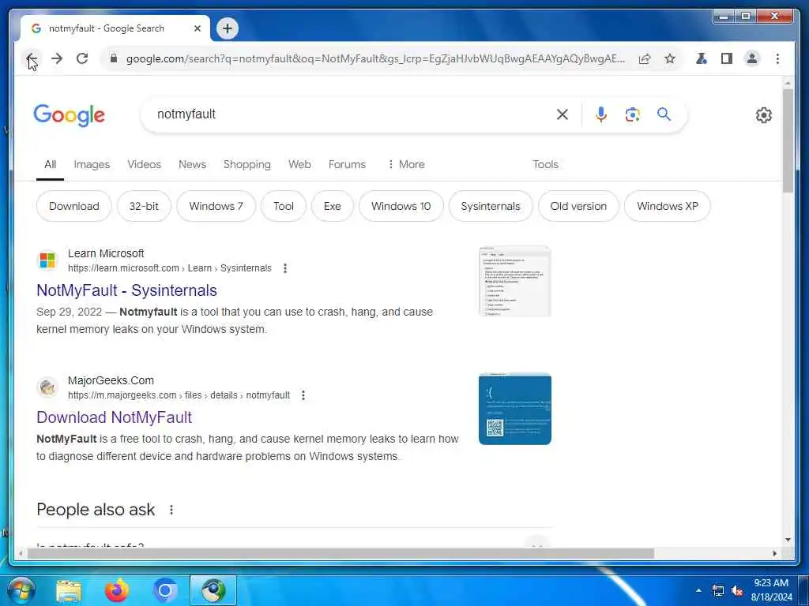
Task: Toggle the browser side panel icon
Action: (727, 58)
